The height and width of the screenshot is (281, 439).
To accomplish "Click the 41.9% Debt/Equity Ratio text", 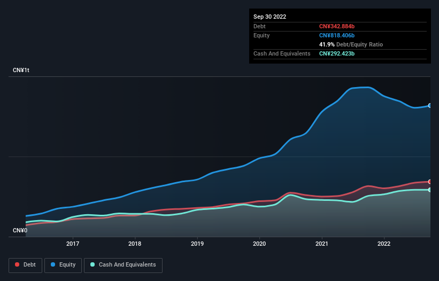I will tap(351, 44).
